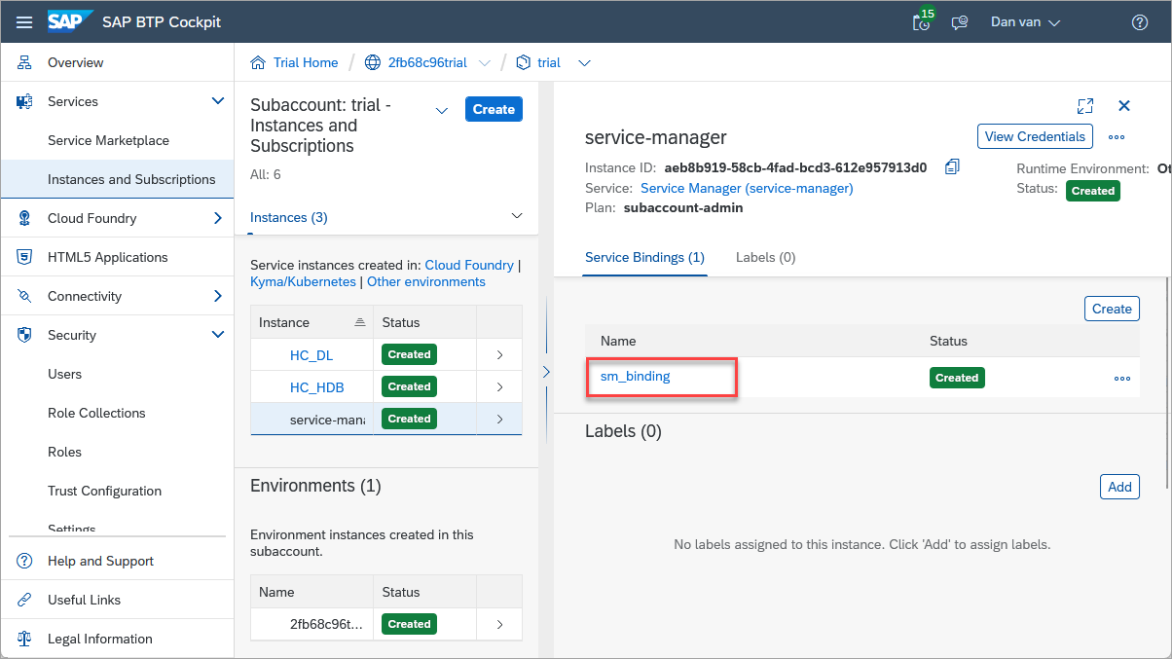Click the Cloud Foundry sidebar icon
The image size is (1172, 659).
point(25,218)
